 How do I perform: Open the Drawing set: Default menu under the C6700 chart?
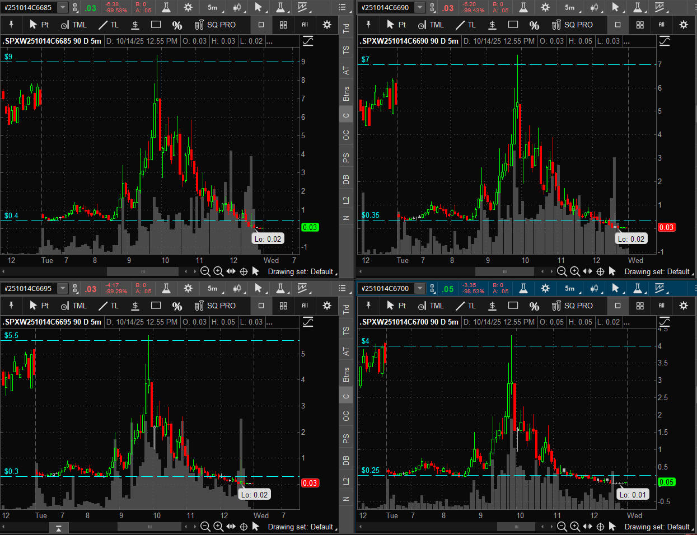tap(657, 527)
